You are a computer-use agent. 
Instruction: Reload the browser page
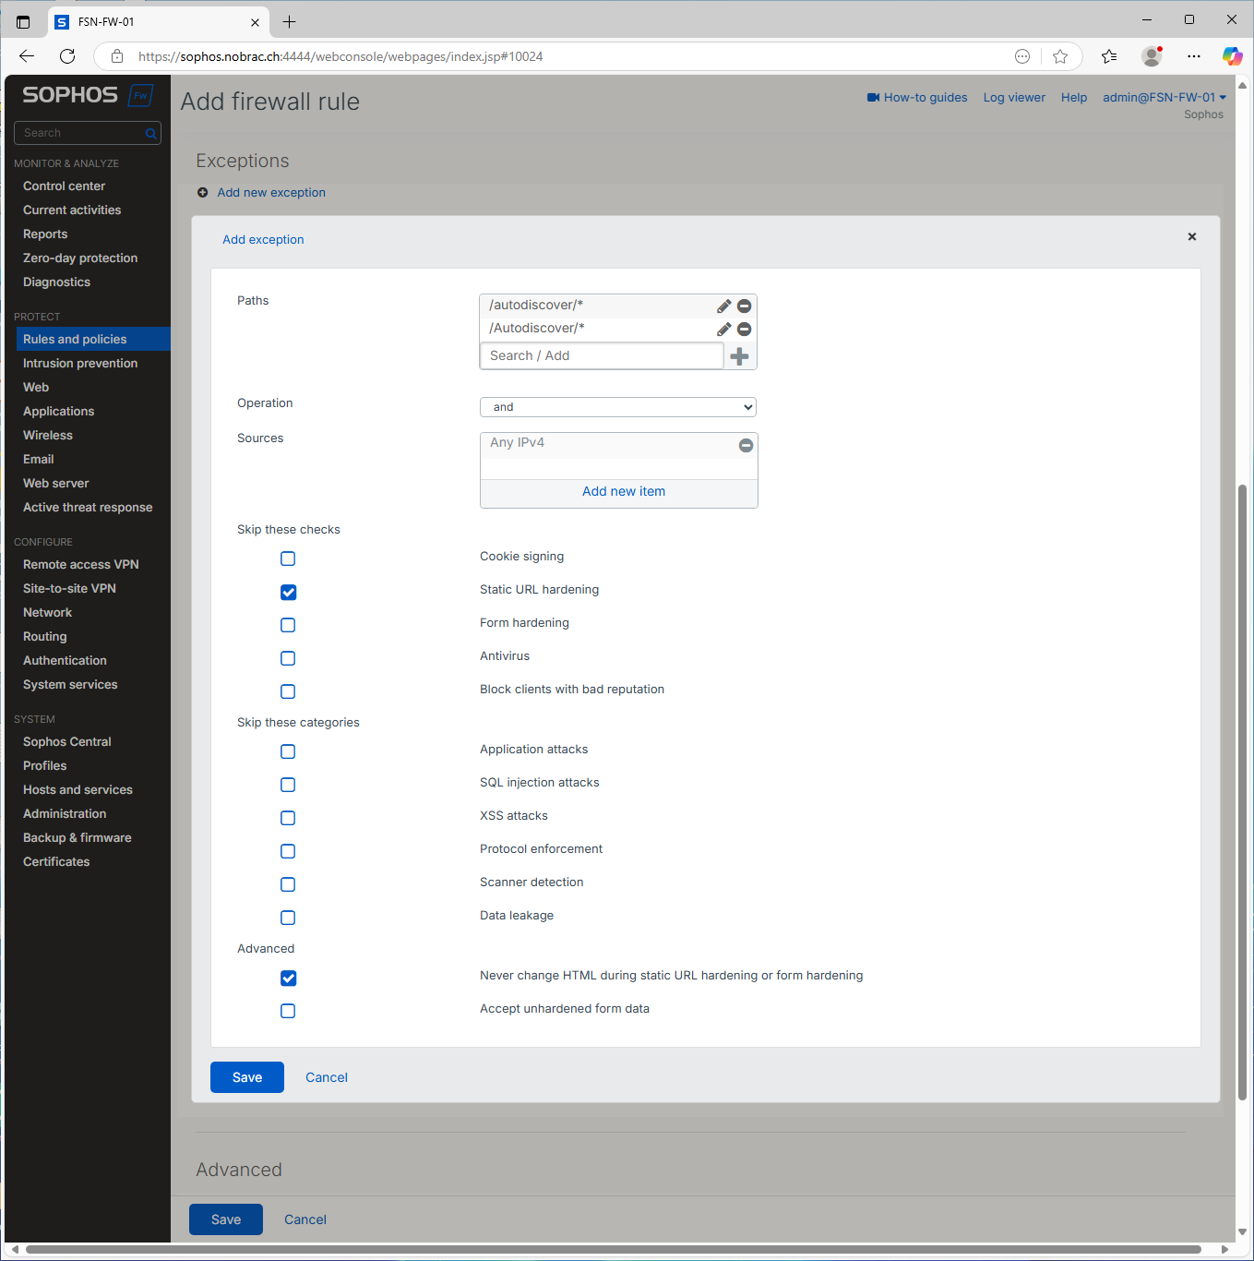point(67,56)
